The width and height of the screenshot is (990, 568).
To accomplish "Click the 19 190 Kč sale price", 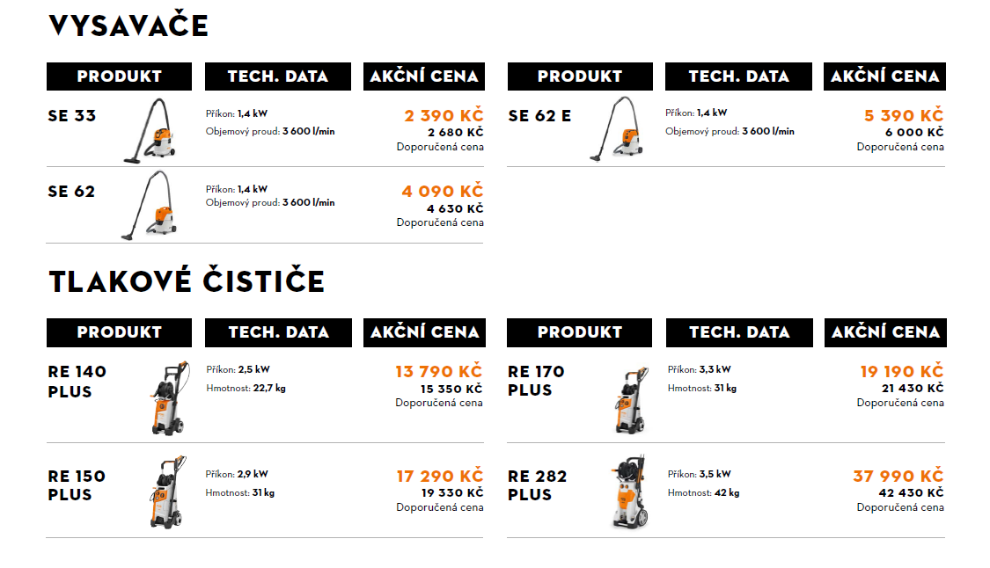I will [x=902, y=372].
